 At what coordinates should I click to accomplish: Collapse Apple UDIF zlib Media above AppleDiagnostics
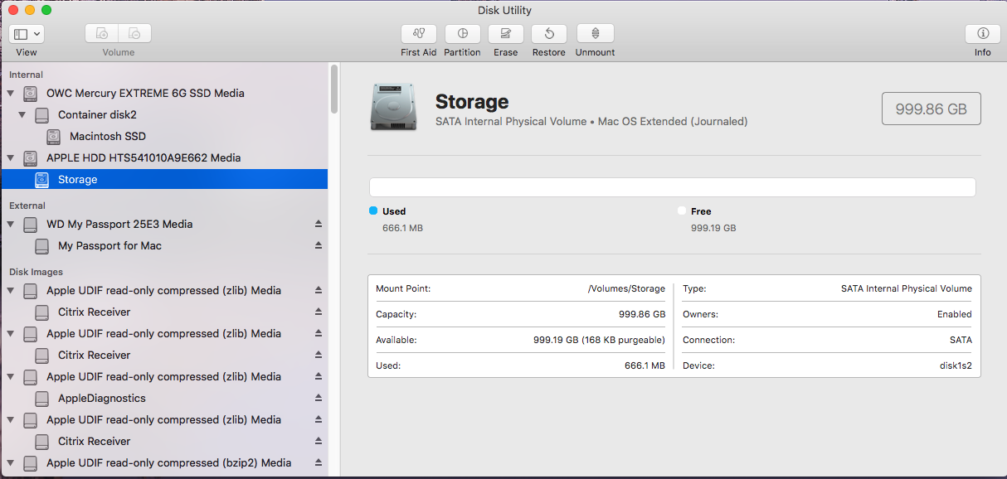click(11, 377)
